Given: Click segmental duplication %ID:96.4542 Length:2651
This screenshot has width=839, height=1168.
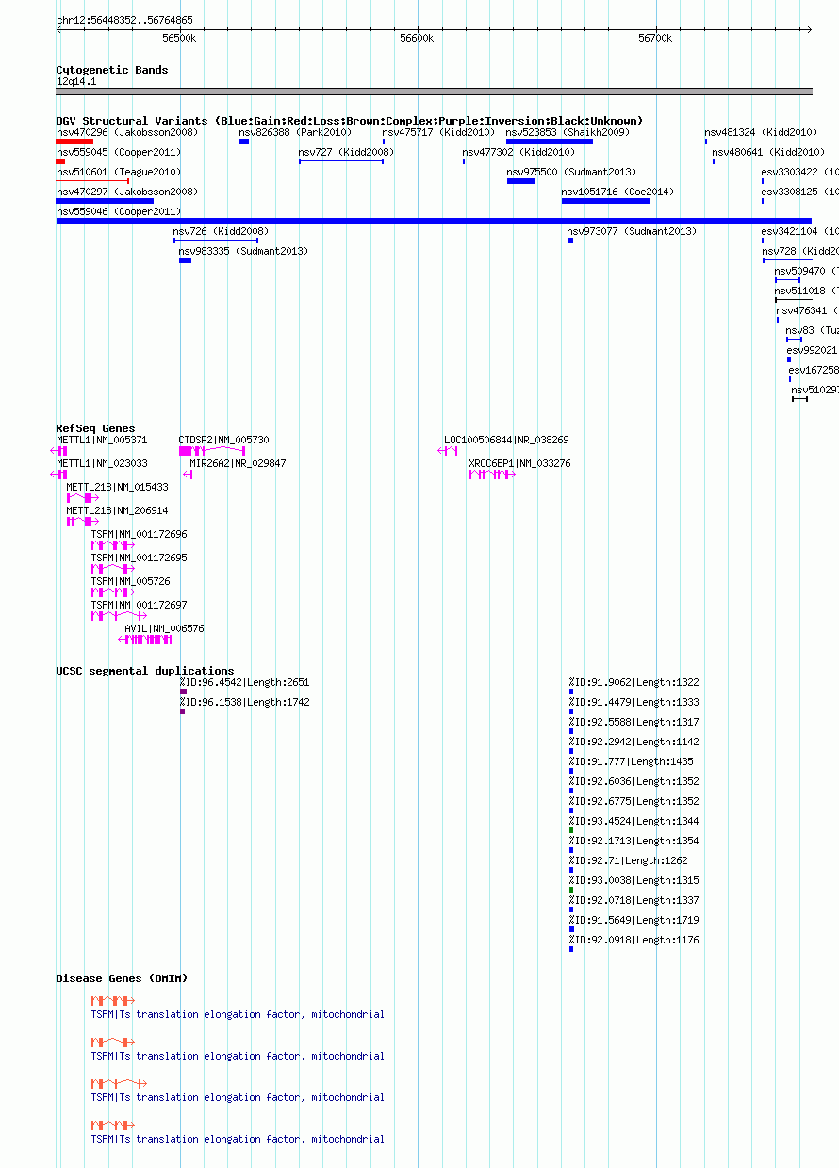Looking at the screenshot, I should (244, 683).
